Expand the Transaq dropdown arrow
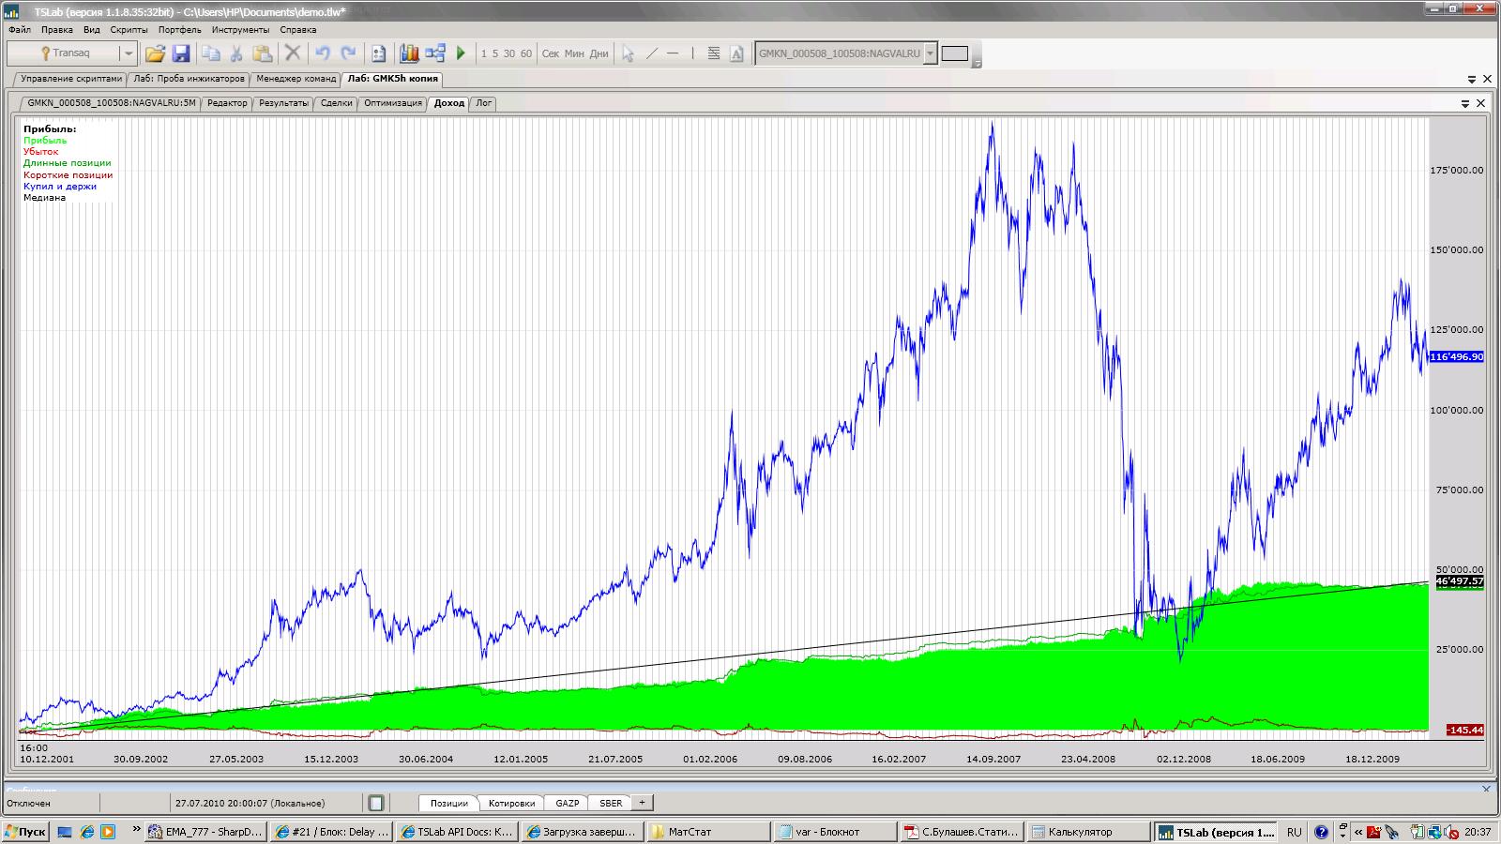The image size is (1501, 844). [x=129, y=53]
